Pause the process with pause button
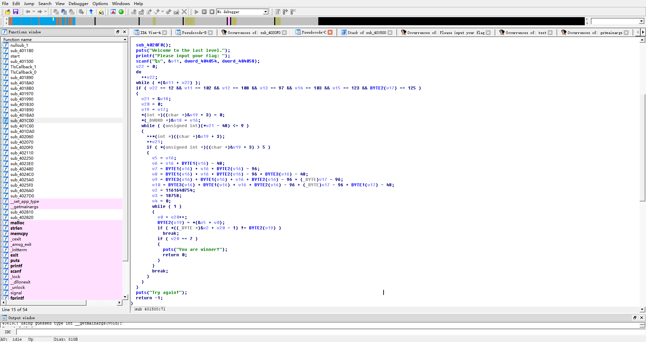The width and height of the screenshot is (646, 342). (x=204, y=12)
